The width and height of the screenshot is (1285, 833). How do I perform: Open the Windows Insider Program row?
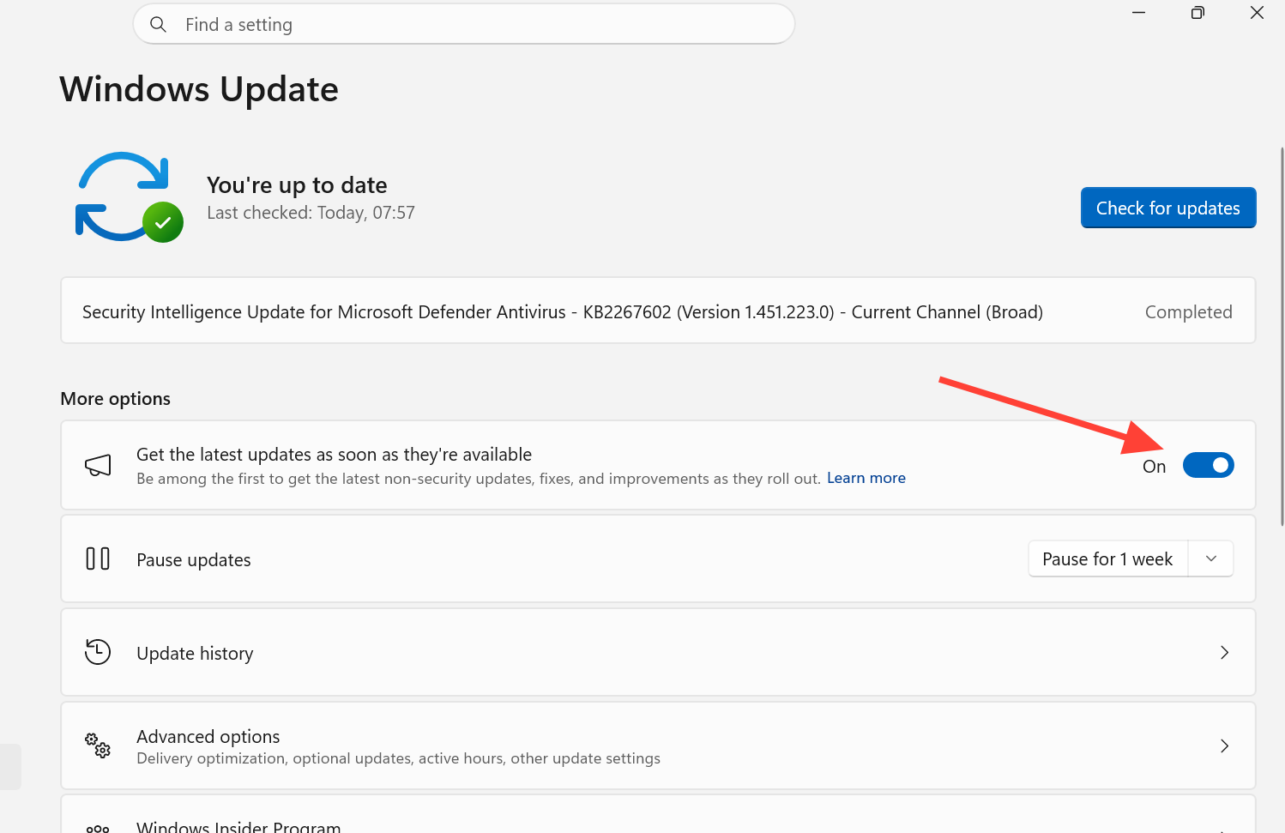658,814
